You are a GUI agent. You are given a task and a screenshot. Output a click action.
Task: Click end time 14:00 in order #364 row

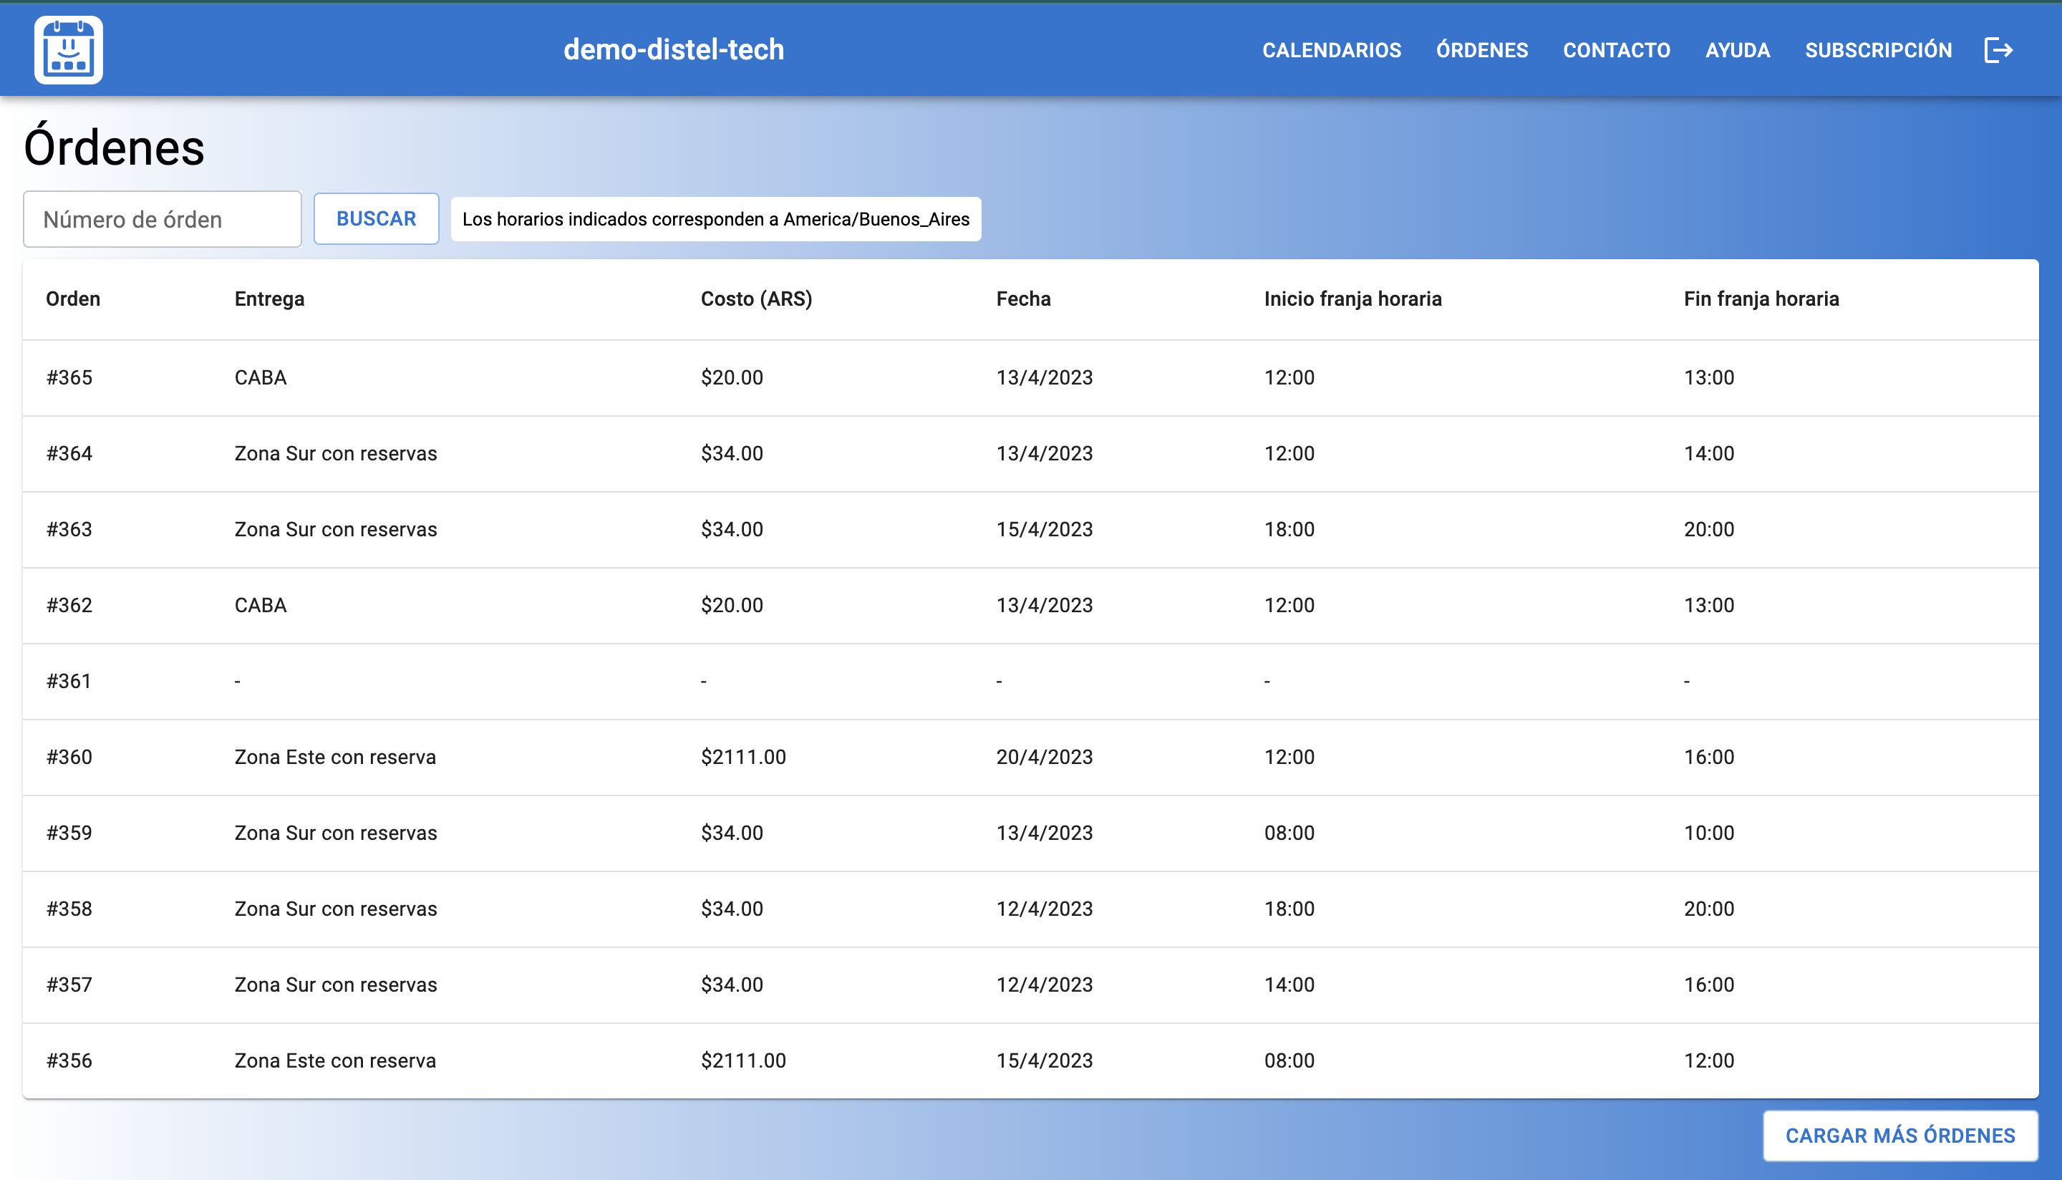(1709, 454)
